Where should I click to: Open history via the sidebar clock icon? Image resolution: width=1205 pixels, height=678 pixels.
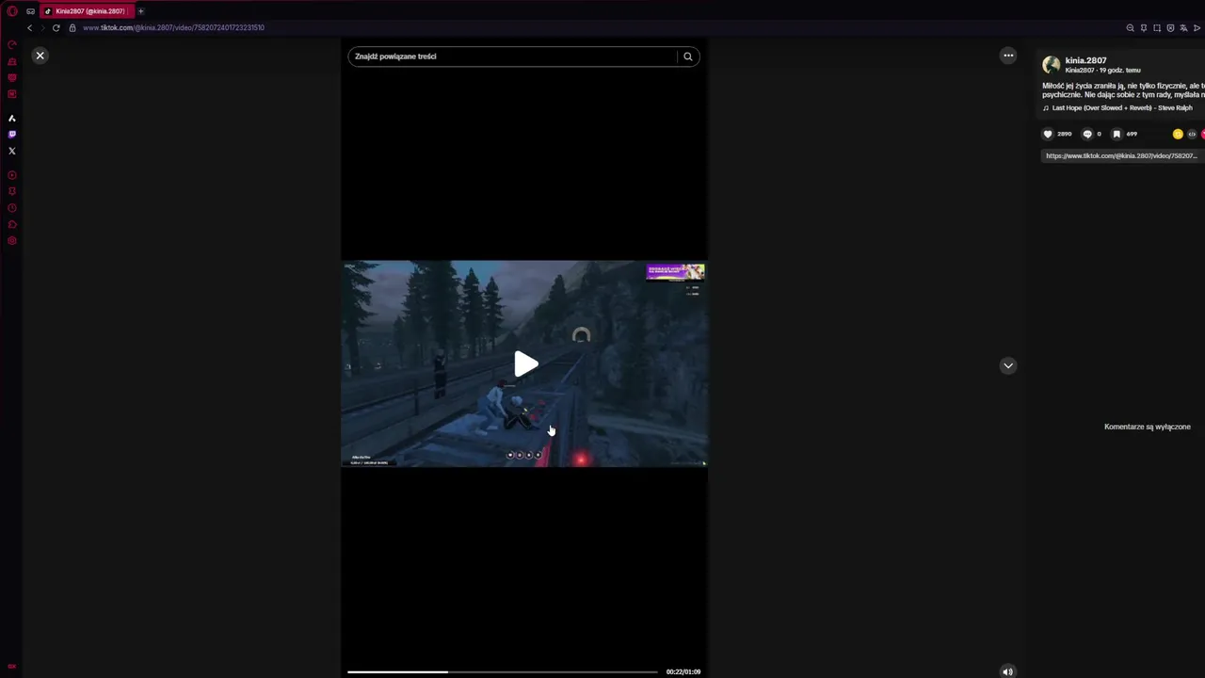coord(12,208)
